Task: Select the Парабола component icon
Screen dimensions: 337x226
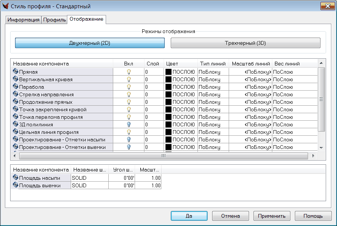Action: (x=15, y=87)
